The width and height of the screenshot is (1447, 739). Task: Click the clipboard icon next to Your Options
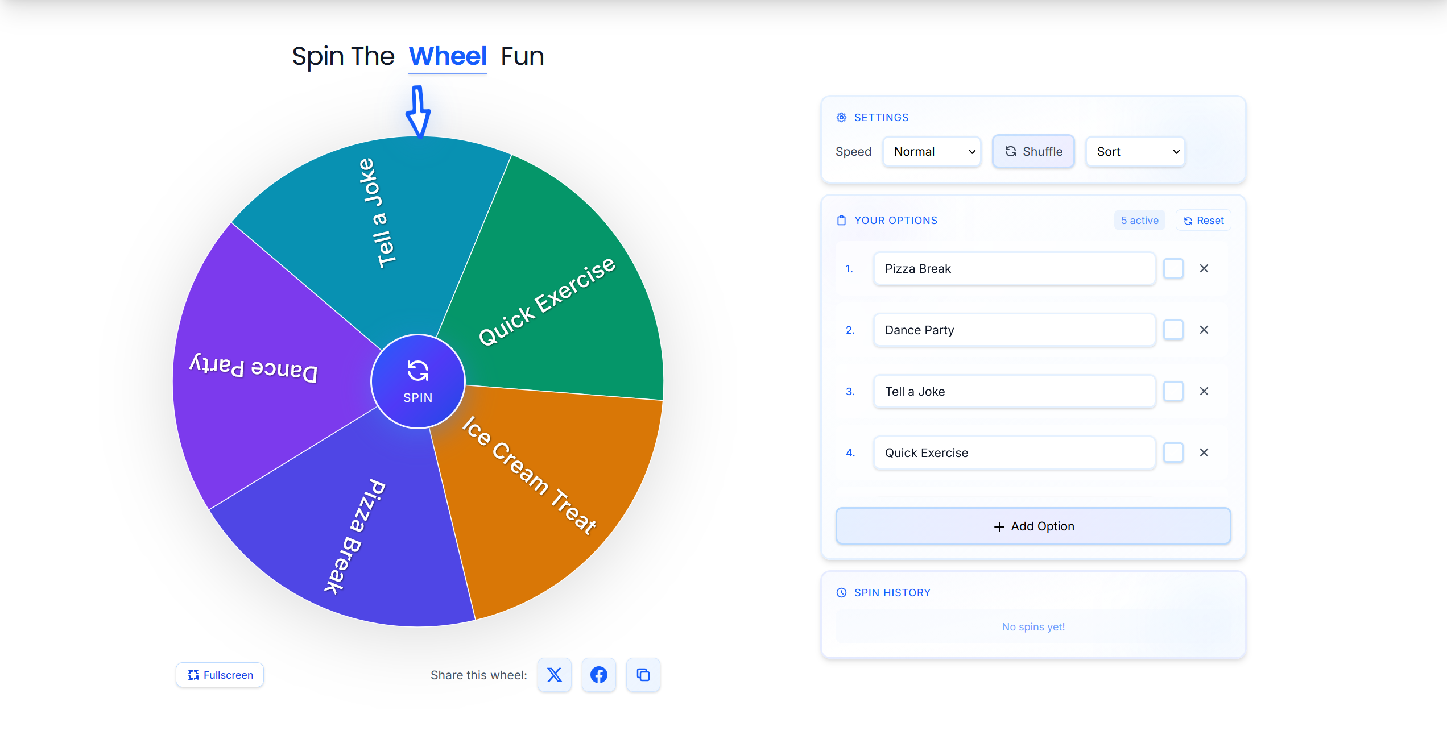point(841,220)
